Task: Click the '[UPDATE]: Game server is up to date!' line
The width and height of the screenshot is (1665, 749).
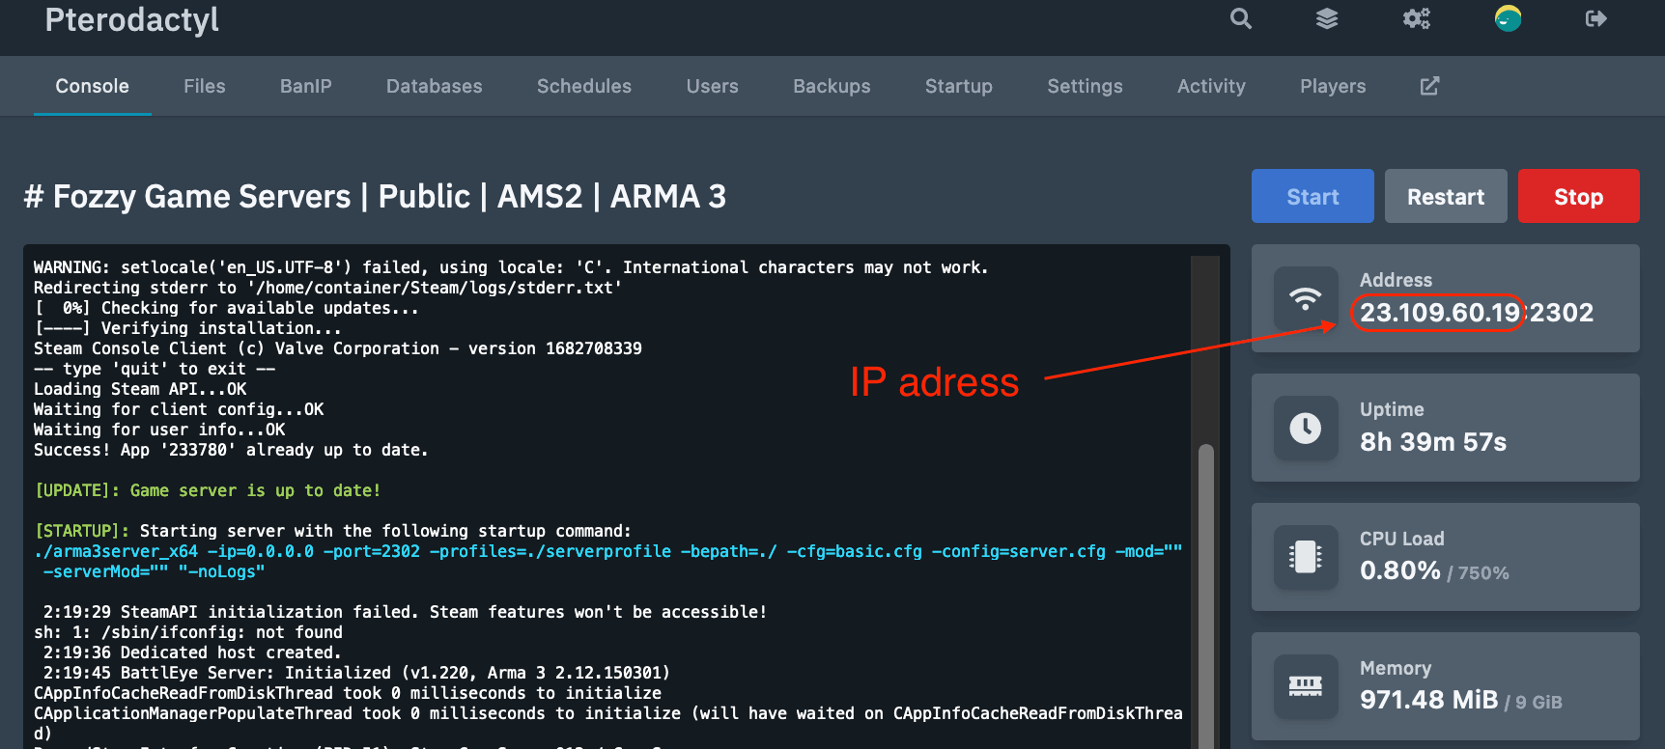Action: point(208,490)
